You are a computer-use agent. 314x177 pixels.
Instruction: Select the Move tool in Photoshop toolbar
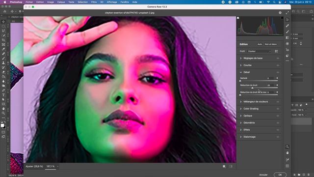coord(3,22)
